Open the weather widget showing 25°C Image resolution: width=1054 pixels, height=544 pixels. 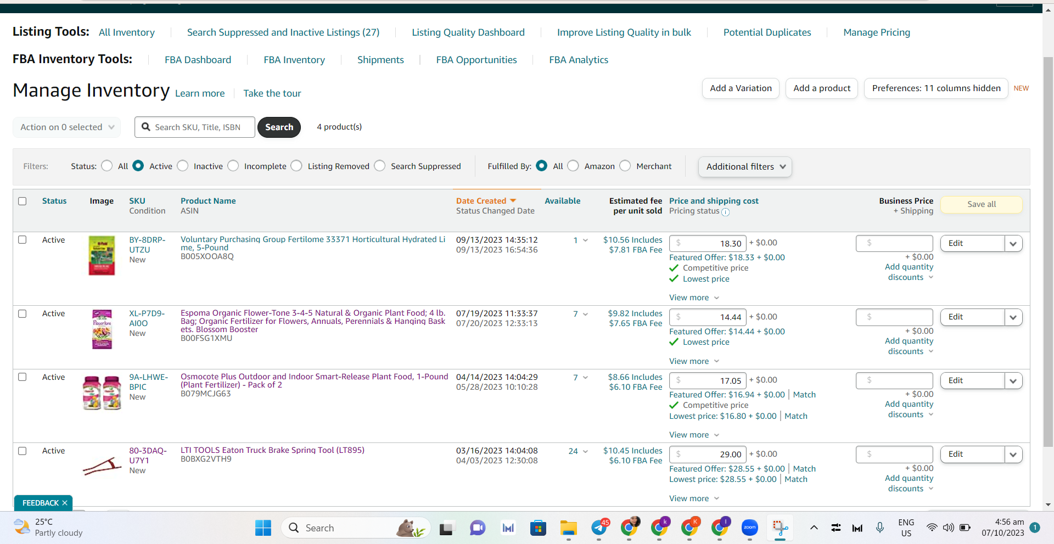pyautogui.click(x=48, y=528)
